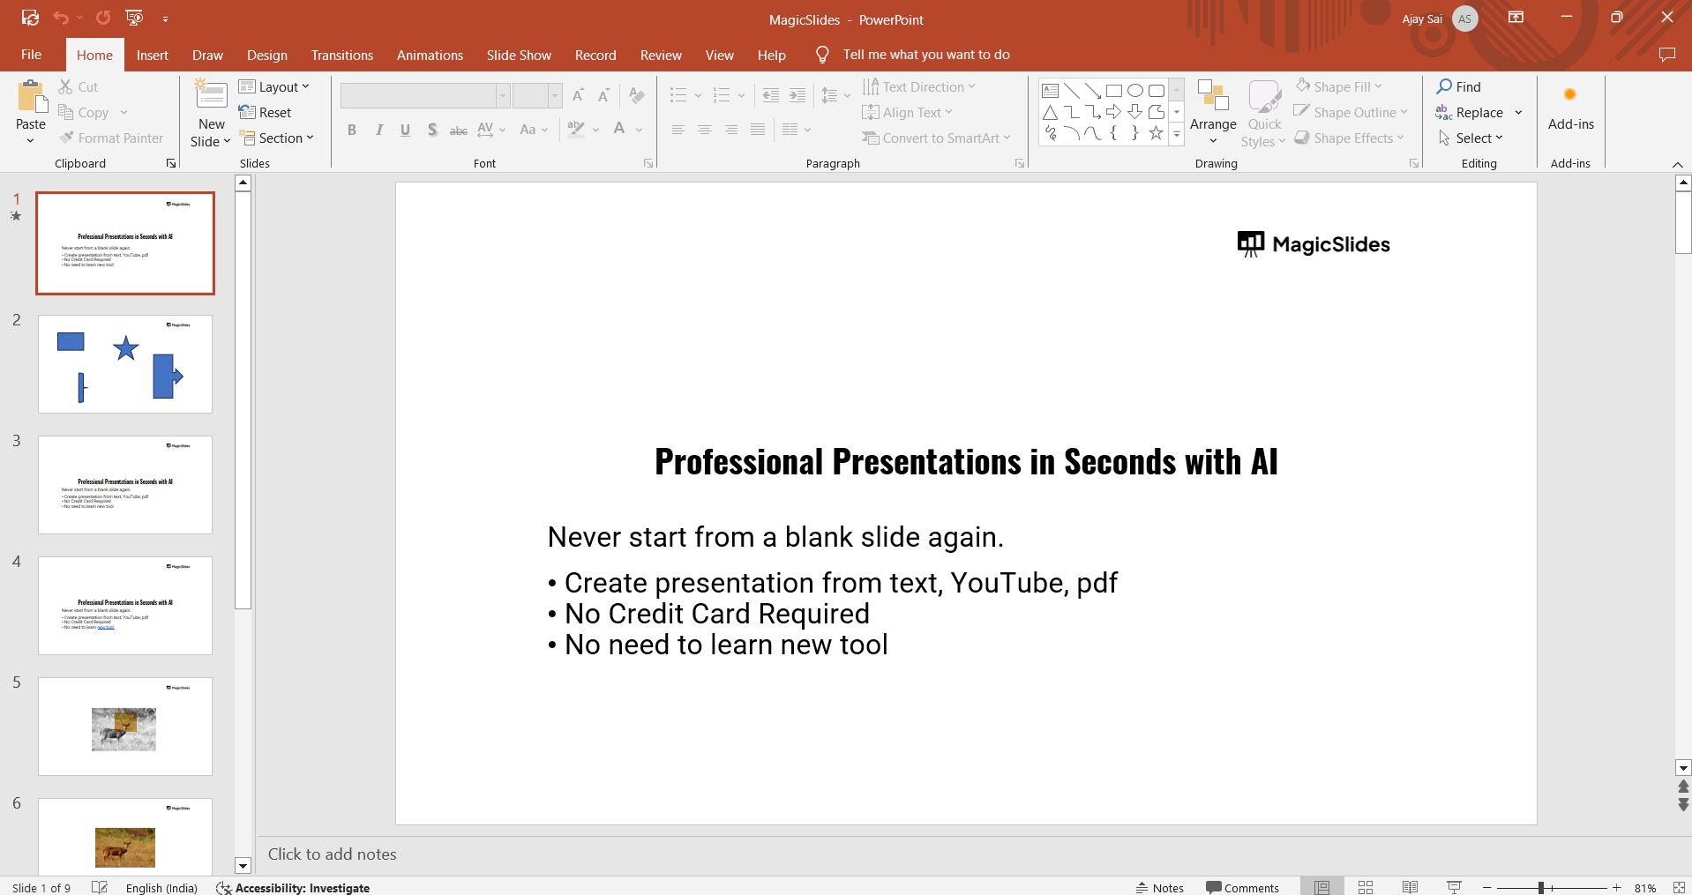
Task: Open the Section dropdown menu
Action: coord(277,138)
